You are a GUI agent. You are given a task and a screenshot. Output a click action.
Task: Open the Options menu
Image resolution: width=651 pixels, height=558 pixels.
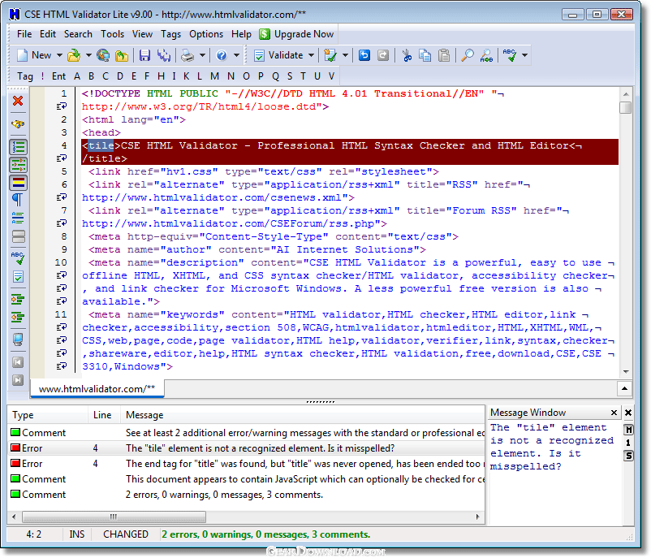point(206,34)
